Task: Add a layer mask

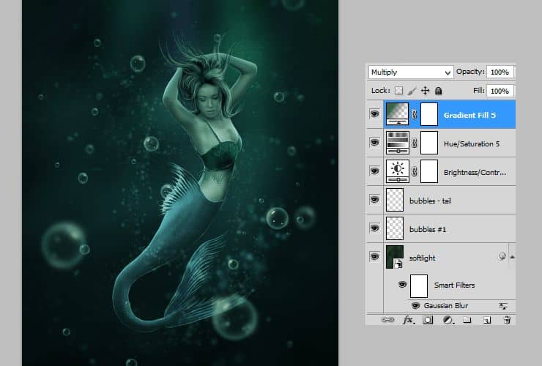Action: [x=428, y=320]
